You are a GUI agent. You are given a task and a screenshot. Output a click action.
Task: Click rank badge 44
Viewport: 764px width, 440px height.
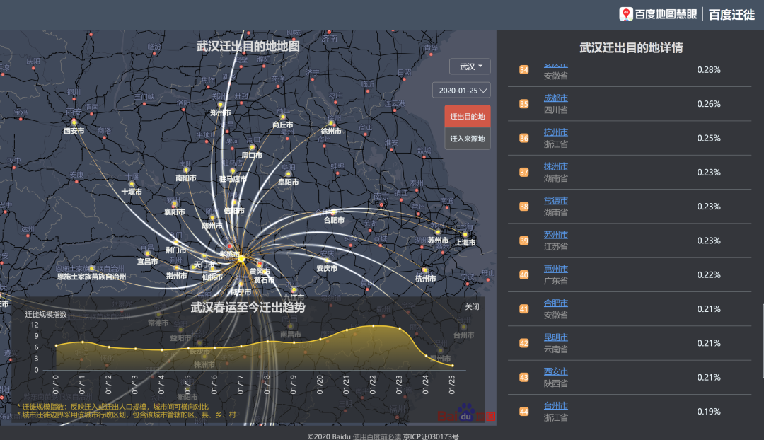(523, 411)
